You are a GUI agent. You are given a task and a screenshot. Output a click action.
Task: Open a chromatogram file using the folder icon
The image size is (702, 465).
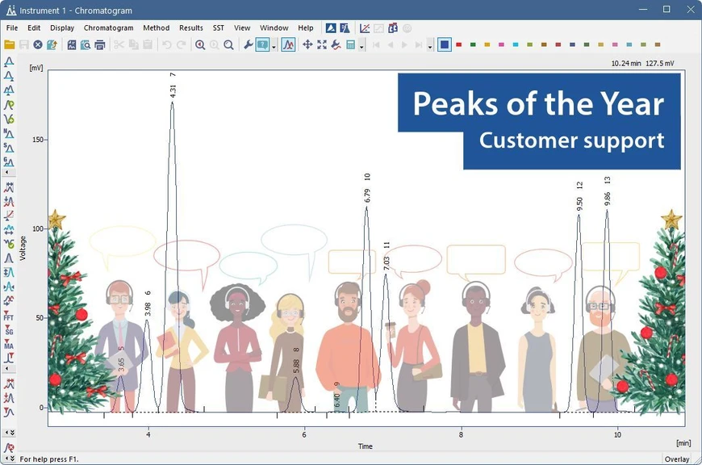(x=8, y=44)
